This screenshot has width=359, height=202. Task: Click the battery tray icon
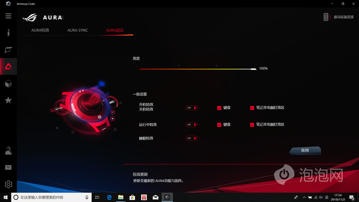click(x=310, y=198)
